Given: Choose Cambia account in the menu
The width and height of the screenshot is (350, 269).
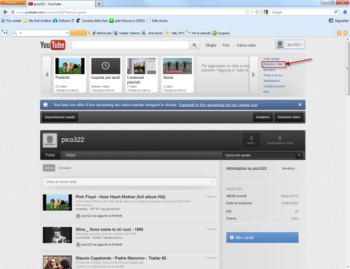Looking at the screenshot, I should pyautogui.click(x=274, y=86).
